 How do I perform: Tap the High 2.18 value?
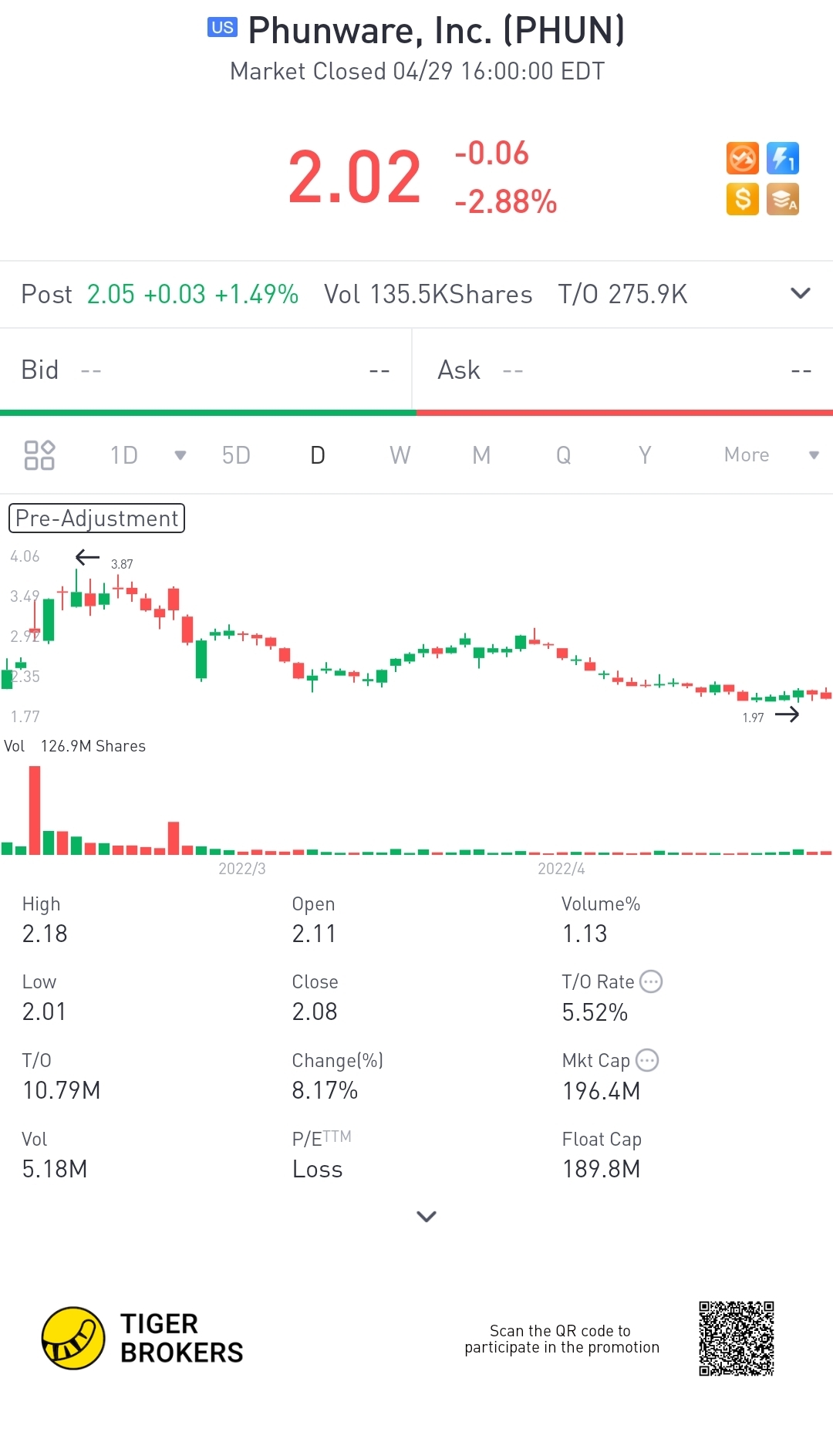pyautogui.click(x=45, y=934)
